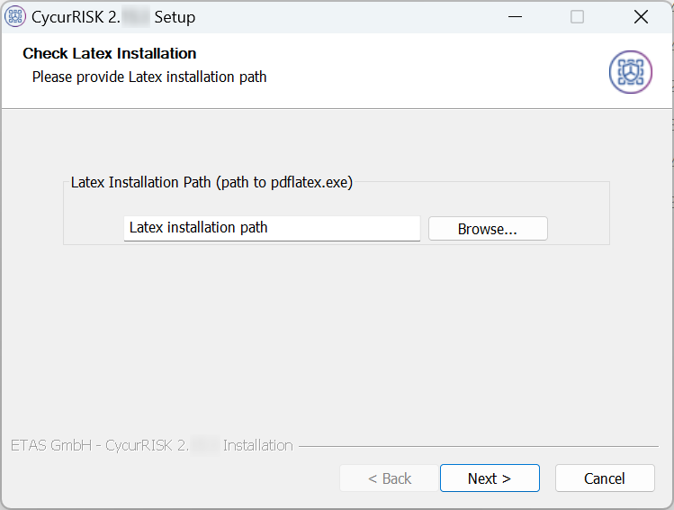Image resolution: width=674 pixels, height=510 pixels.
Task: Click the maximize window button
Action: (578, 16)
